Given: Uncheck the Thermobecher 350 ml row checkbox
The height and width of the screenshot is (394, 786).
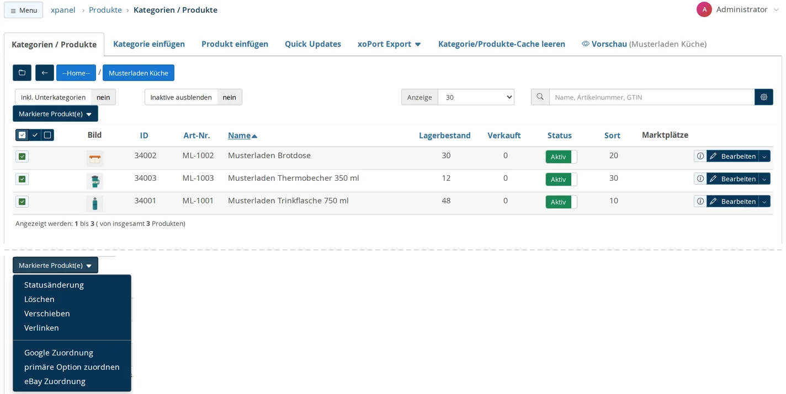Looking at the screenshot, I should (22, 179).
